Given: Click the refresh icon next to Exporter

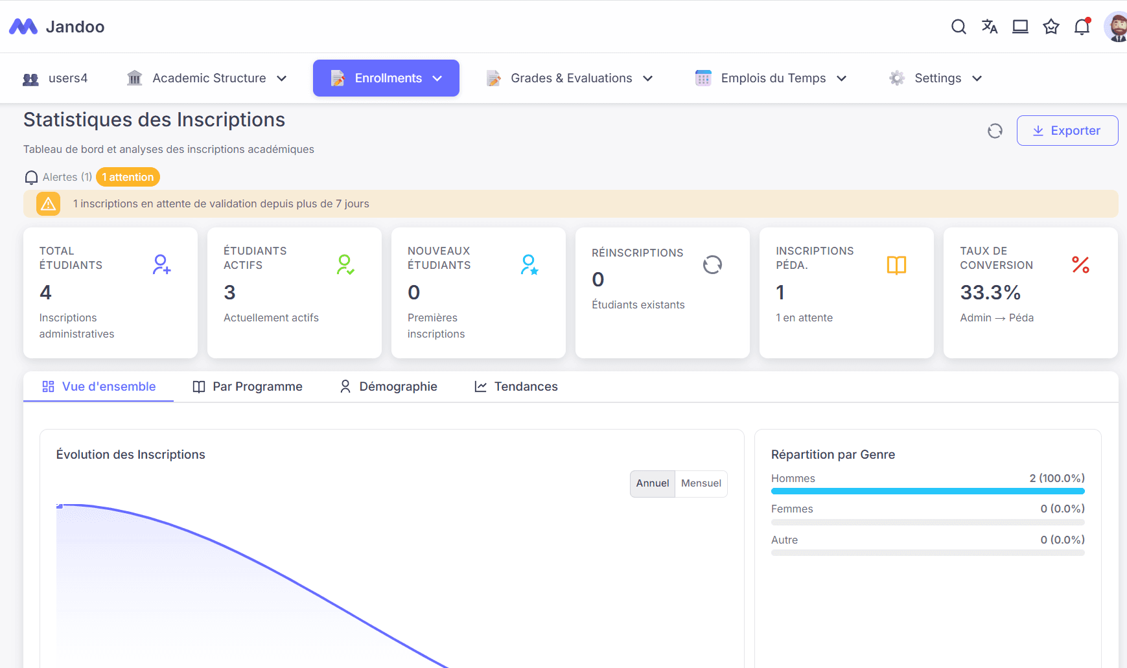Looking at the screenshot, I should (x=995, y=130).
